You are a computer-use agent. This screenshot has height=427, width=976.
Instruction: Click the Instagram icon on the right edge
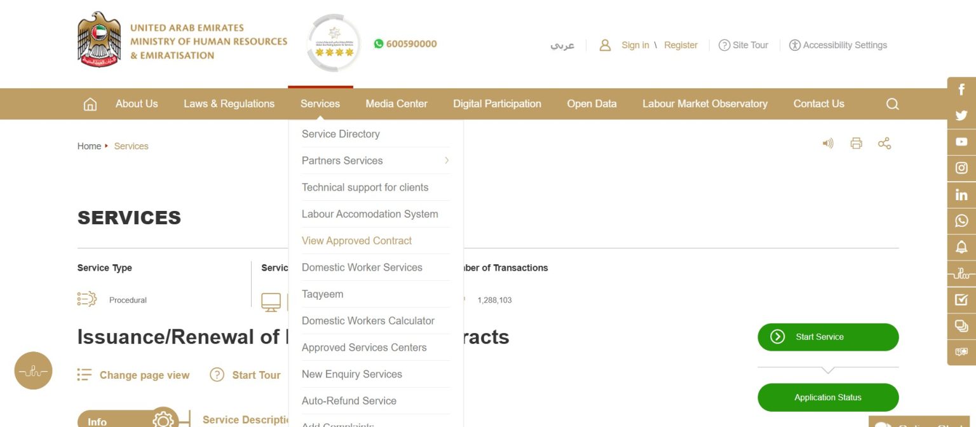tap(961, 168)
